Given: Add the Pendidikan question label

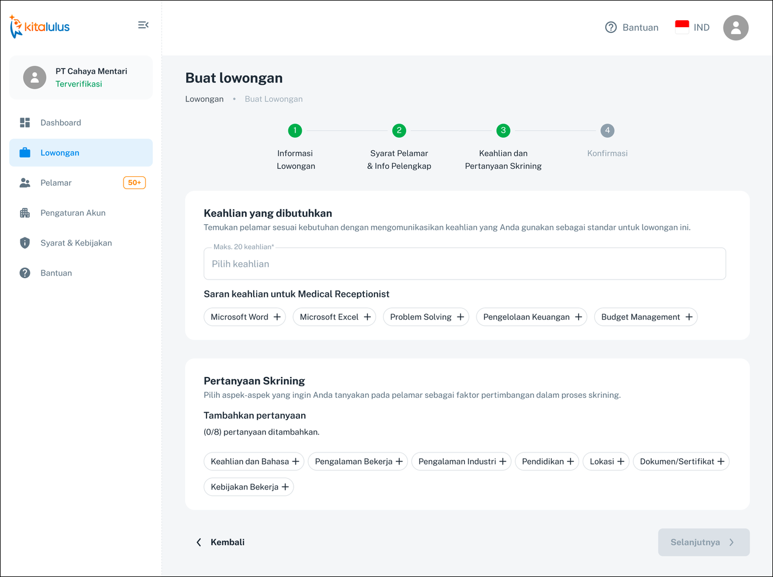Looking at the screenshot, I should point(543,462).
